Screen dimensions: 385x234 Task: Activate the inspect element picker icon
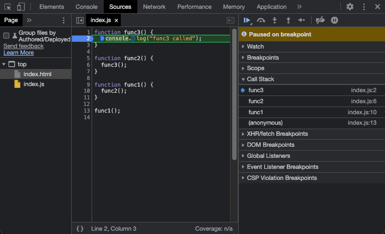(8, 7)
